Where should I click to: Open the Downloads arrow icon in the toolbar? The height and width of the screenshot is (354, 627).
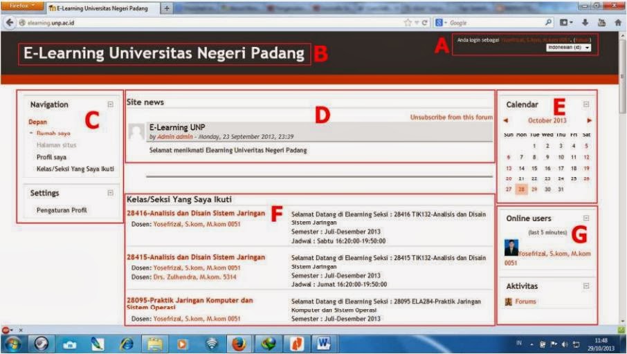[585, 23]
